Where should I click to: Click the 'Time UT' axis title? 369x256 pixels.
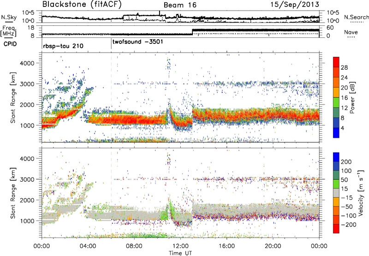pyautogui.click(x=180, y=253)
